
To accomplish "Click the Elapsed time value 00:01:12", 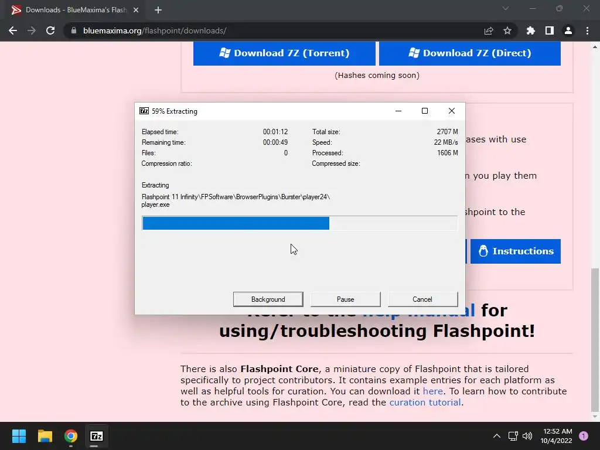I will point(275,132).
